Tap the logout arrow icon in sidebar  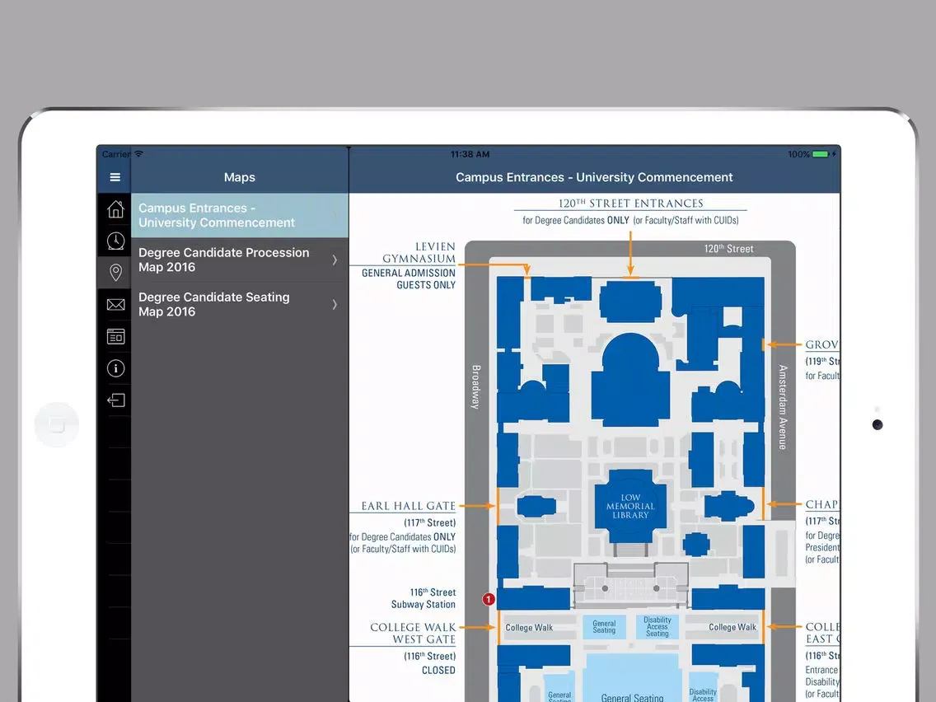116,400
